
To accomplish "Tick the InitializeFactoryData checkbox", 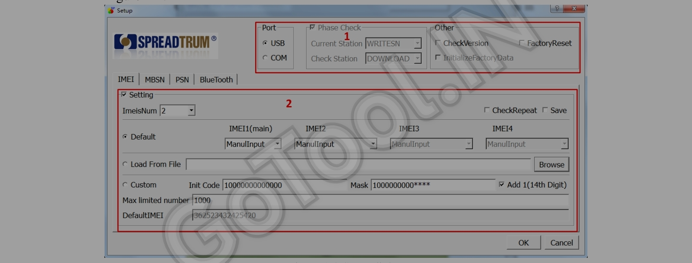I will [438, 58].
